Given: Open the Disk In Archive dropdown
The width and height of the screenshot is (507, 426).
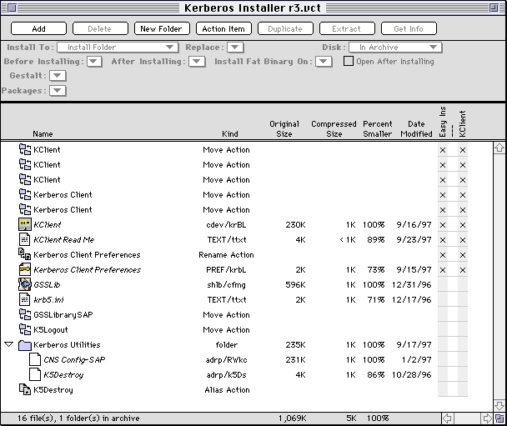Looking at the screenshot, I should click(x=394, y=48).
